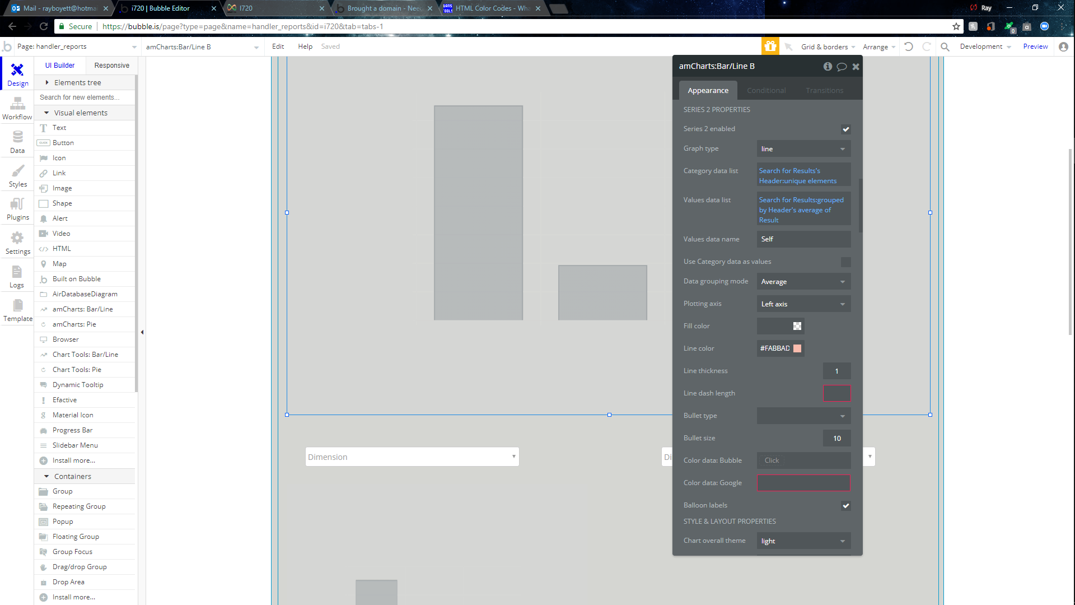Add a Repeating Group container
Screen dimensions: 1075x605
click(85, 506)
